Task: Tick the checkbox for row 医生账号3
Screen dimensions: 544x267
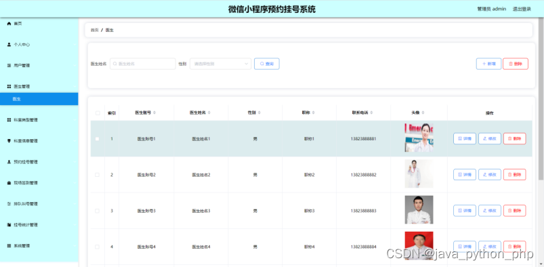Action: click(x=98, y=211)
